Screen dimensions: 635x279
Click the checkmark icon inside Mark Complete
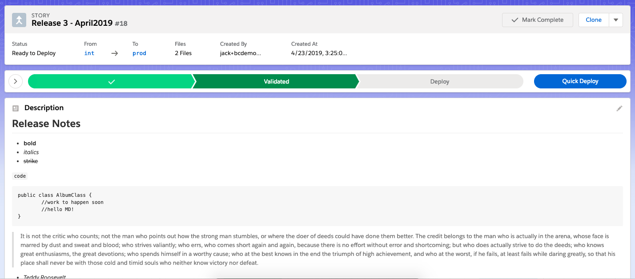(514, 20)
